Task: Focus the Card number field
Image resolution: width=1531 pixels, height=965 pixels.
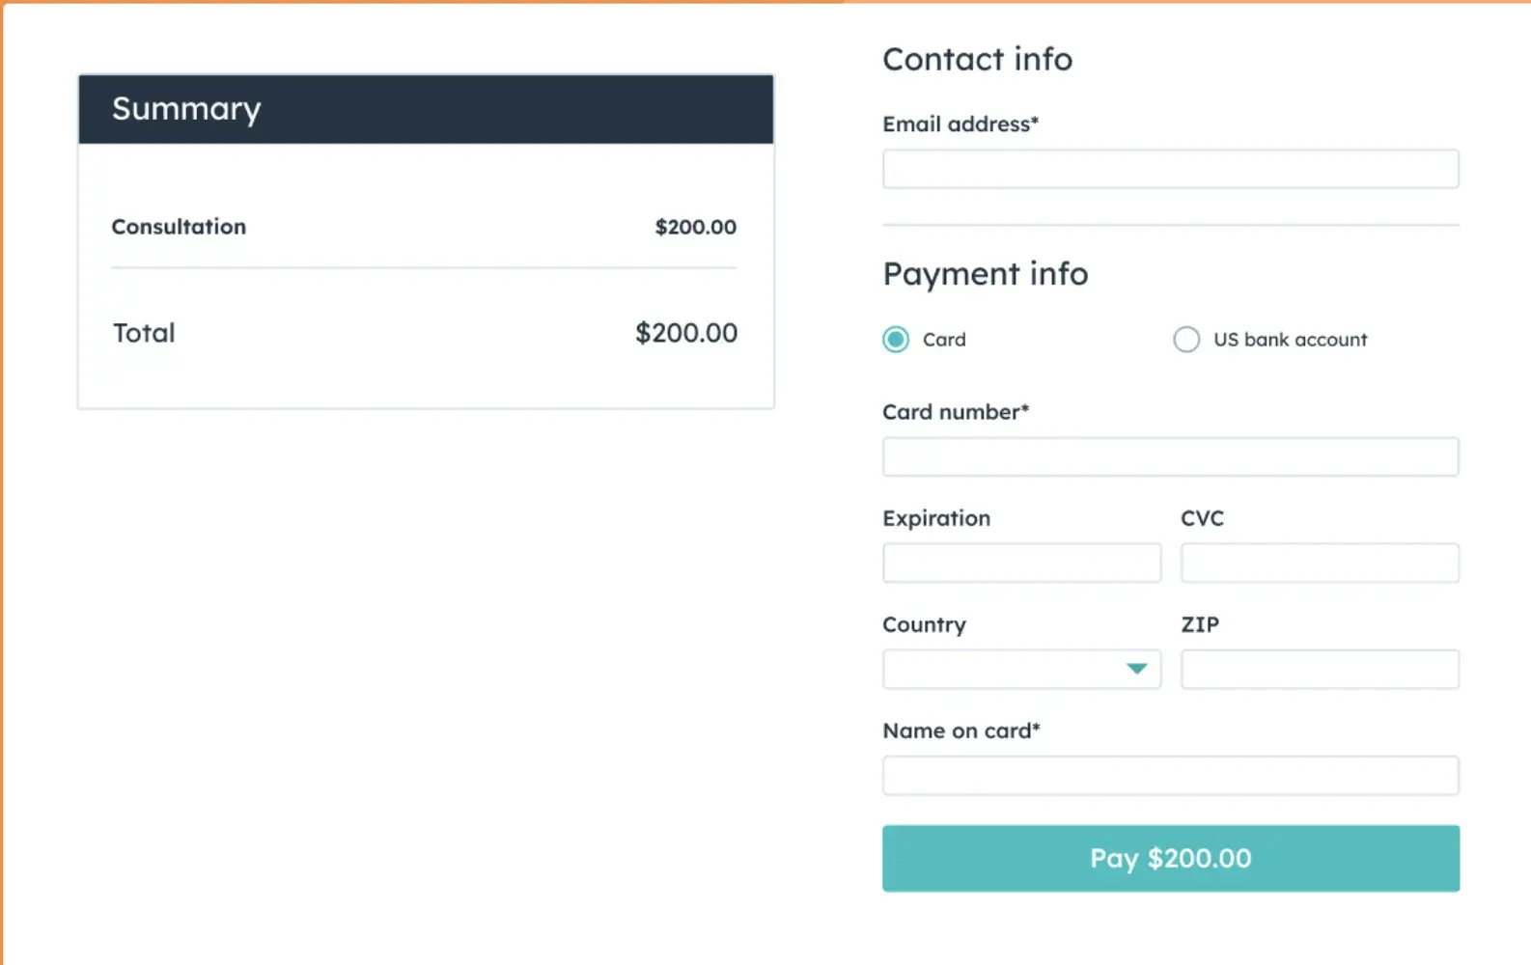Action: pyautogui.click(x=1170, y=456)
